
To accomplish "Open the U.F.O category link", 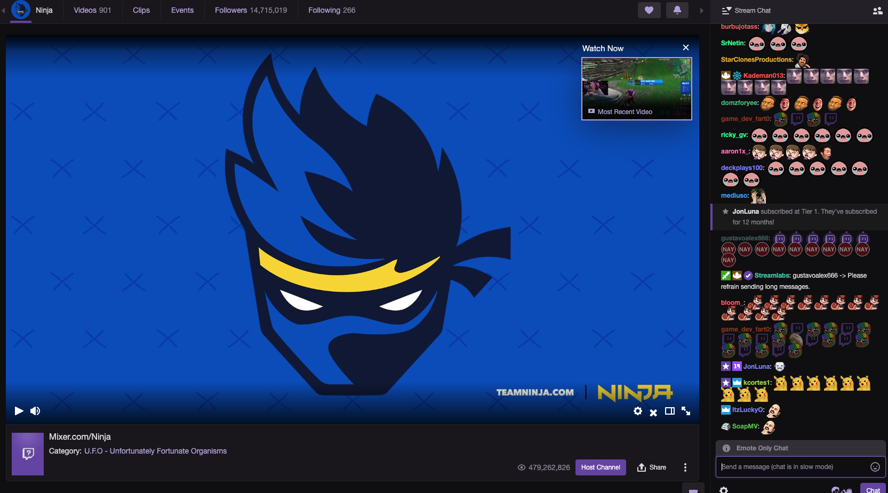I will tap(155, 451).
